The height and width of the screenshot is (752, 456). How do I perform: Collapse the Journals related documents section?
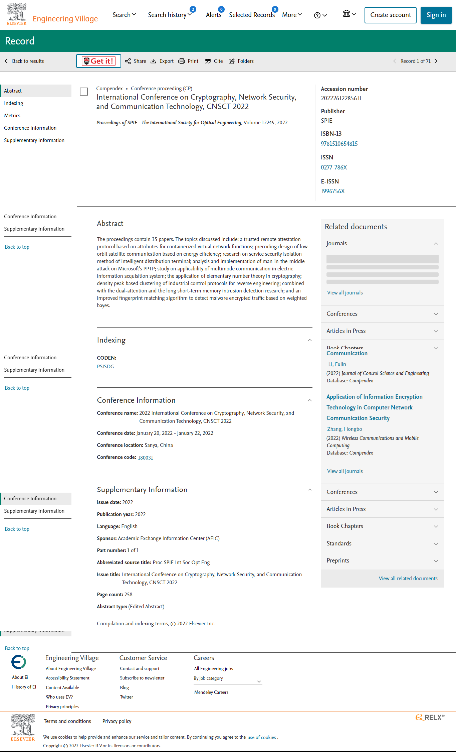pyautogui.click(x=436, y=243)
